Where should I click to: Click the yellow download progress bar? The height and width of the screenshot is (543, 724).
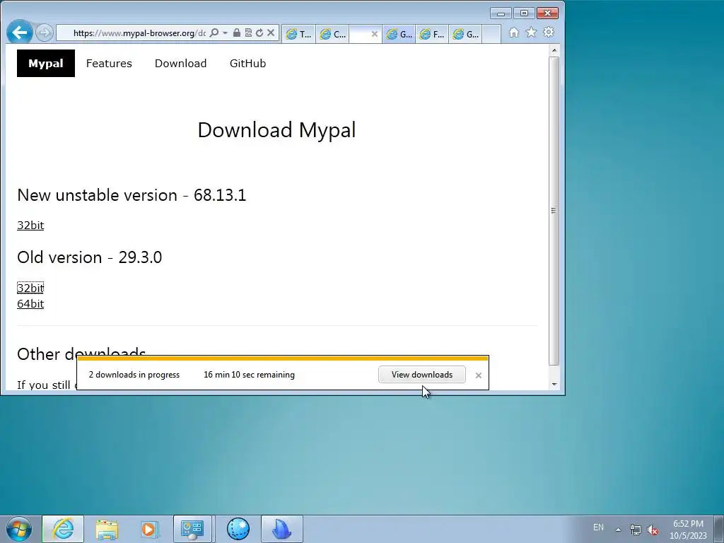click(x=283, y=358)
